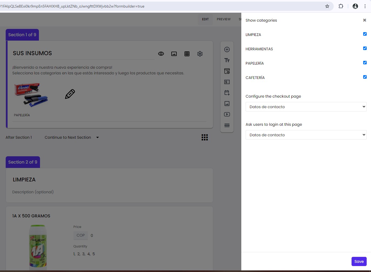Click the add video icon in sidebar
371x272 pixels.
coord(227,114)
